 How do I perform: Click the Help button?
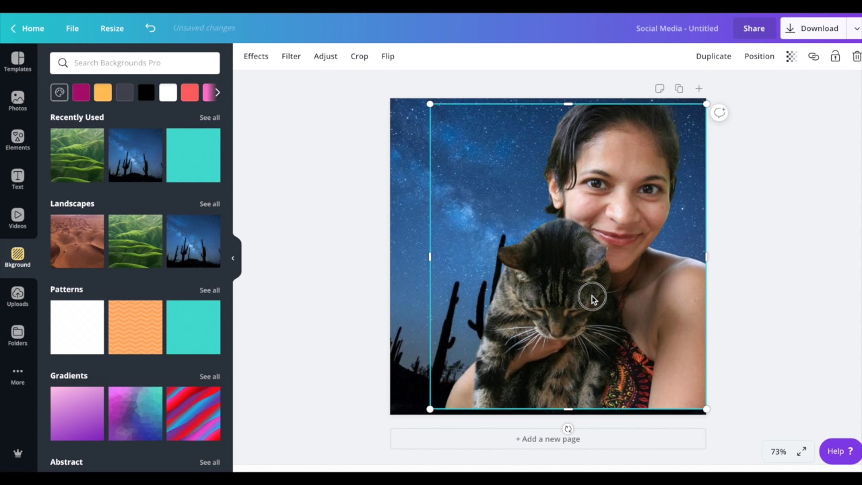click(x=840, y=451)
